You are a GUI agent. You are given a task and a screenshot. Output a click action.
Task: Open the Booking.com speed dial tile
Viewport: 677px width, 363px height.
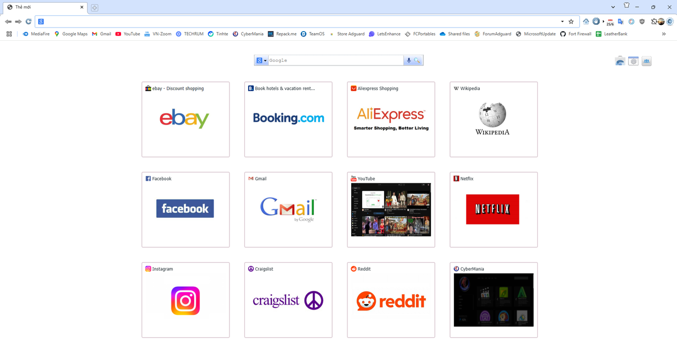pos(288,119)
